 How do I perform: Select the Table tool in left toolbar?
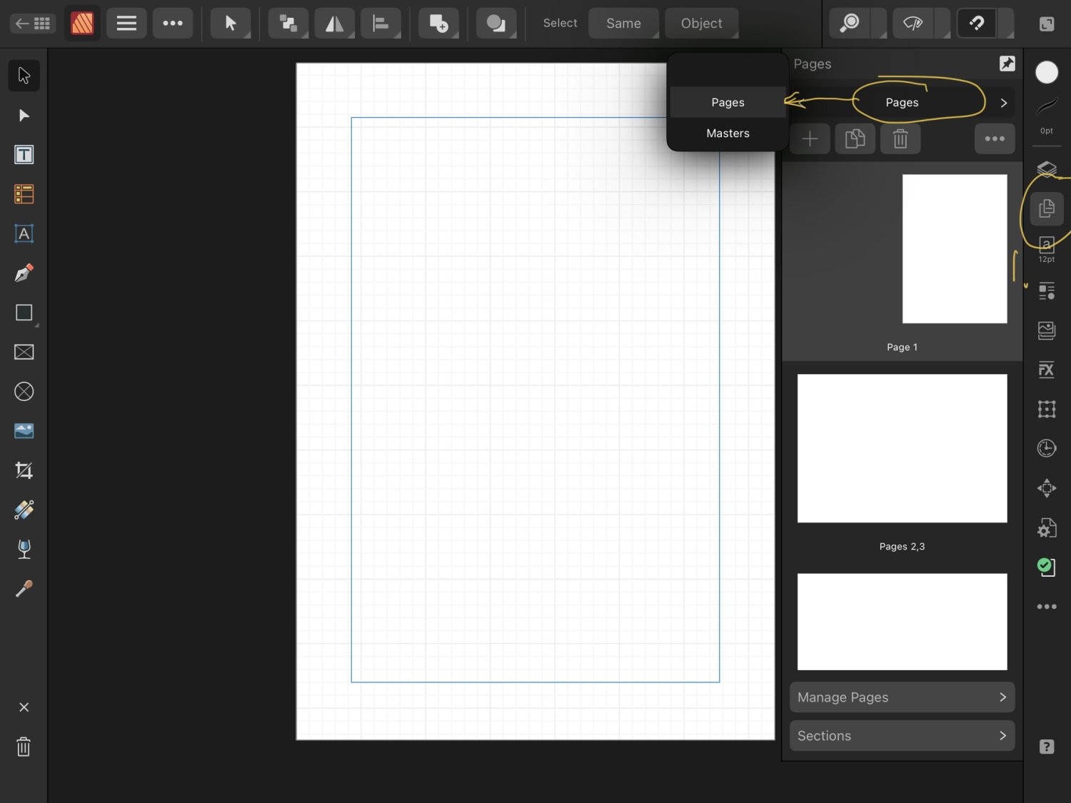tap(24, 194)
